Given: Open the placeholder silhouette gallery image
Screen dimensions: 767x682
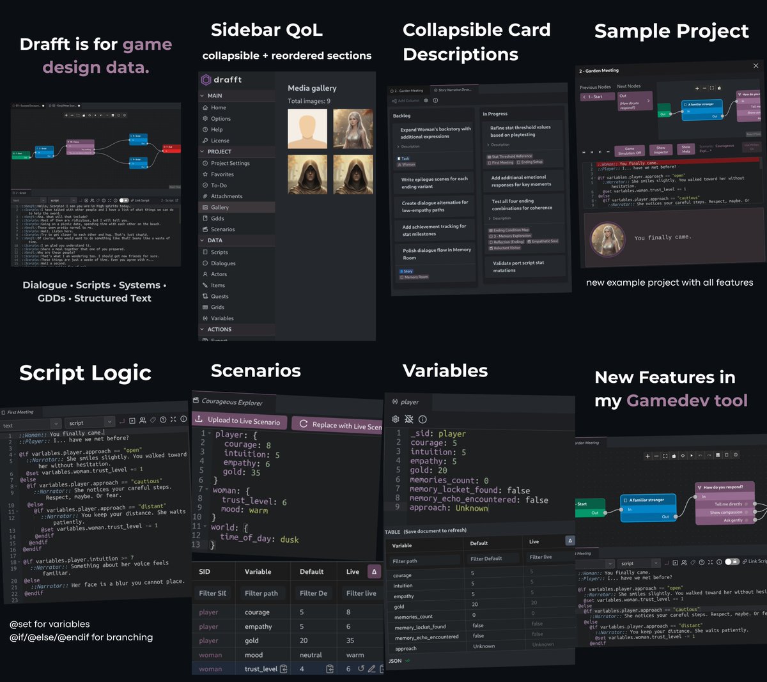Looking at the screenshot, I should point(307,128).
